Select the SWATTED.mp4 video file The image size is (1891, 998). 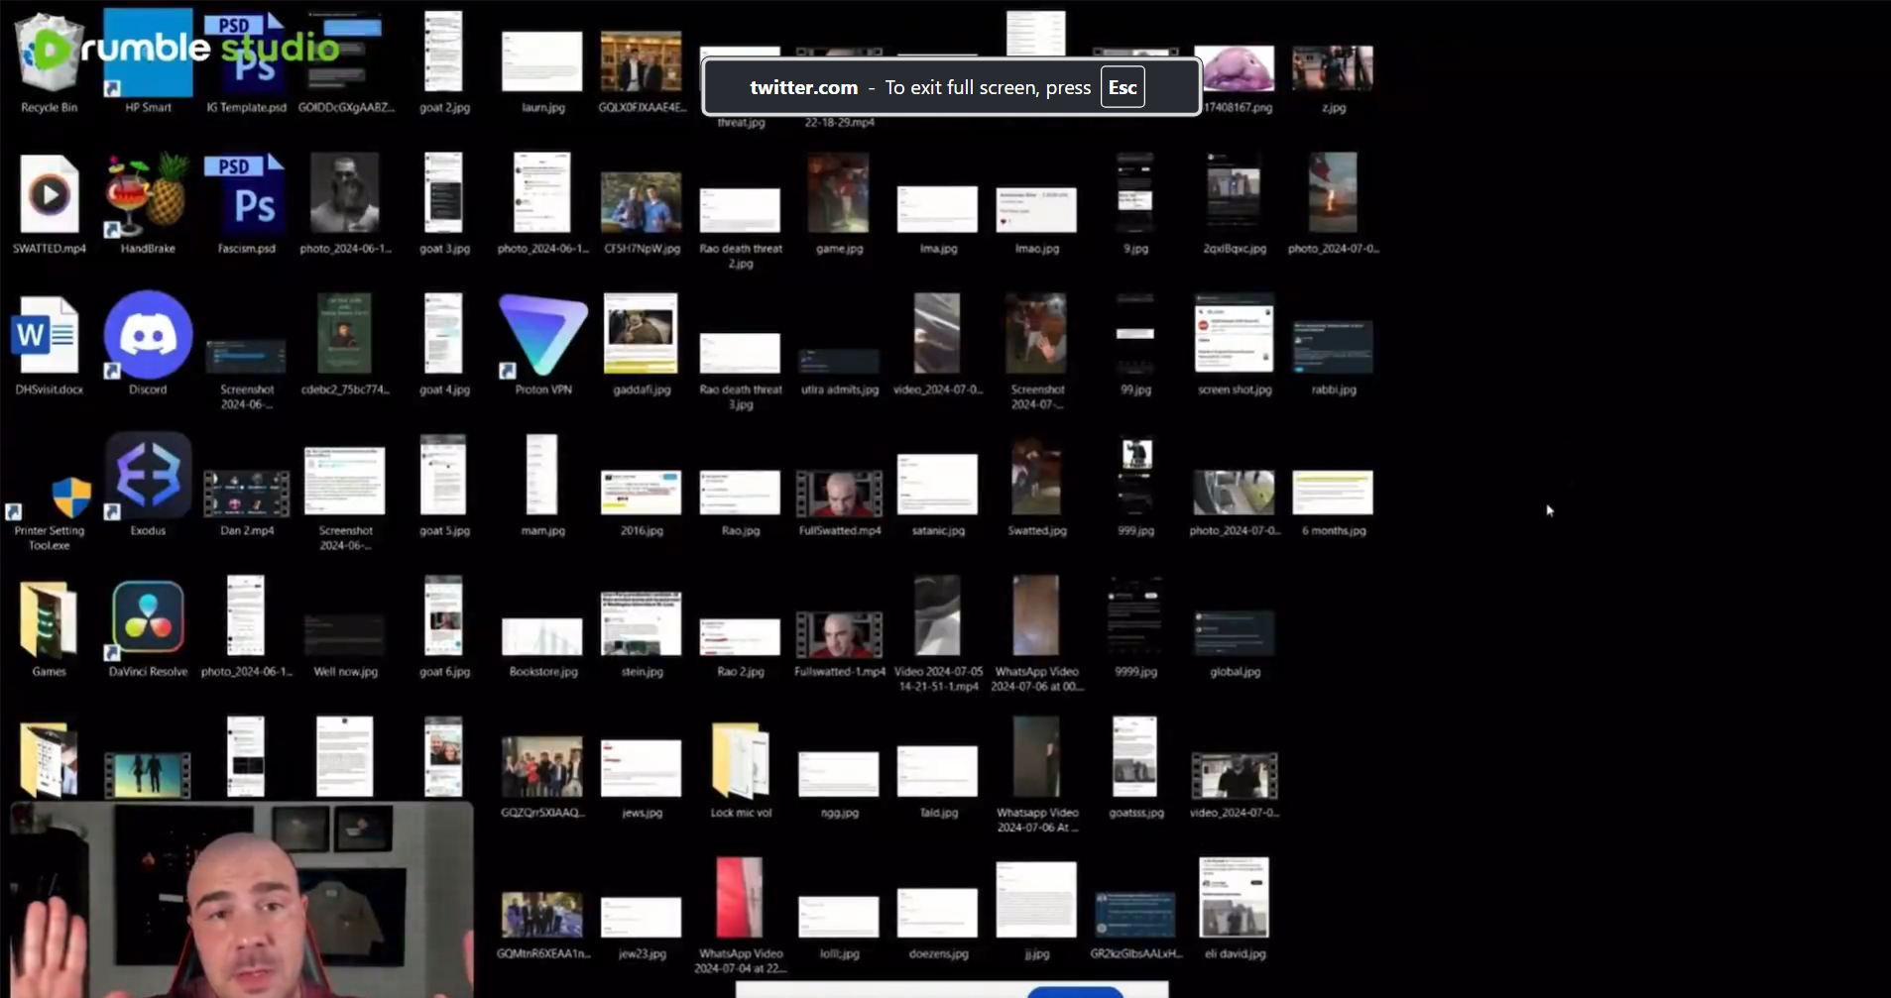click(x=49, y=203)
